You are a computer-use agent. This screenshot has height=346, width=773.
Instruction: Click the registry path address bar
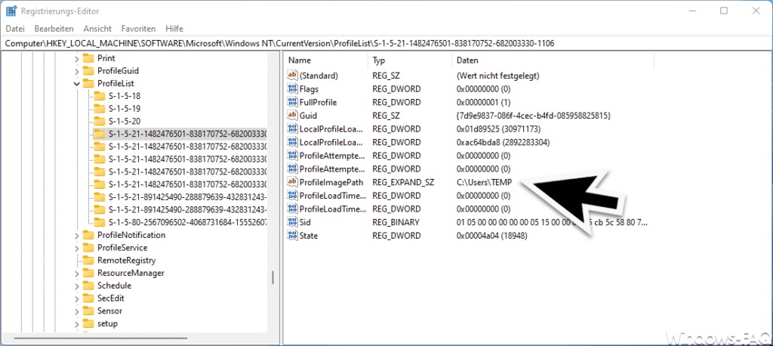coord(386,43)
